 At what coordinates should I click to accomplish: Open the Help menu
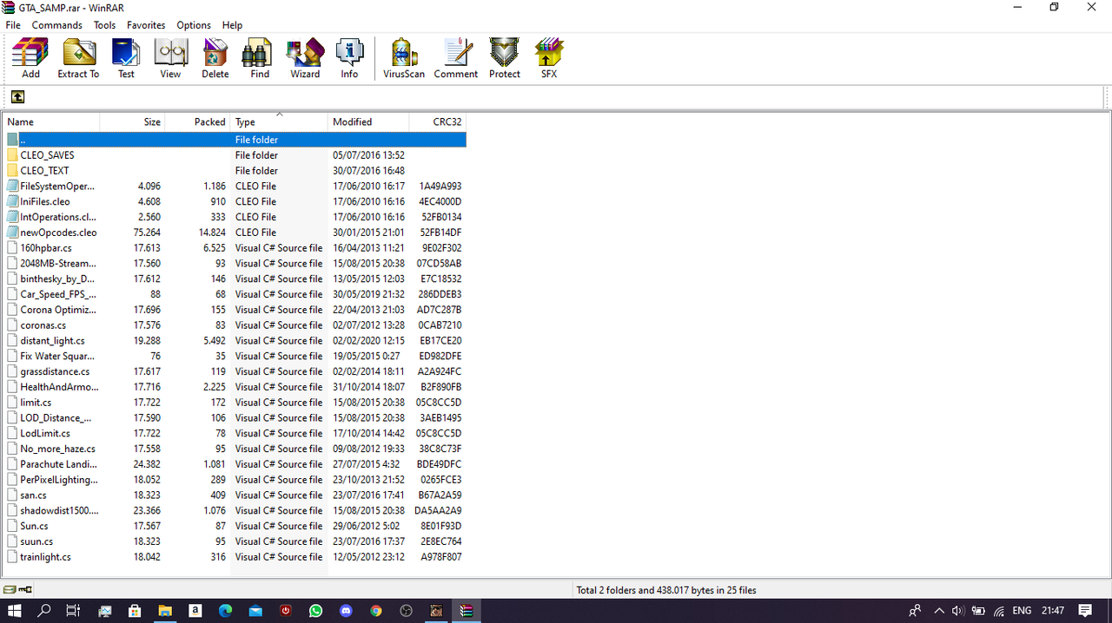pyautogui.click(x=232, y=25)
